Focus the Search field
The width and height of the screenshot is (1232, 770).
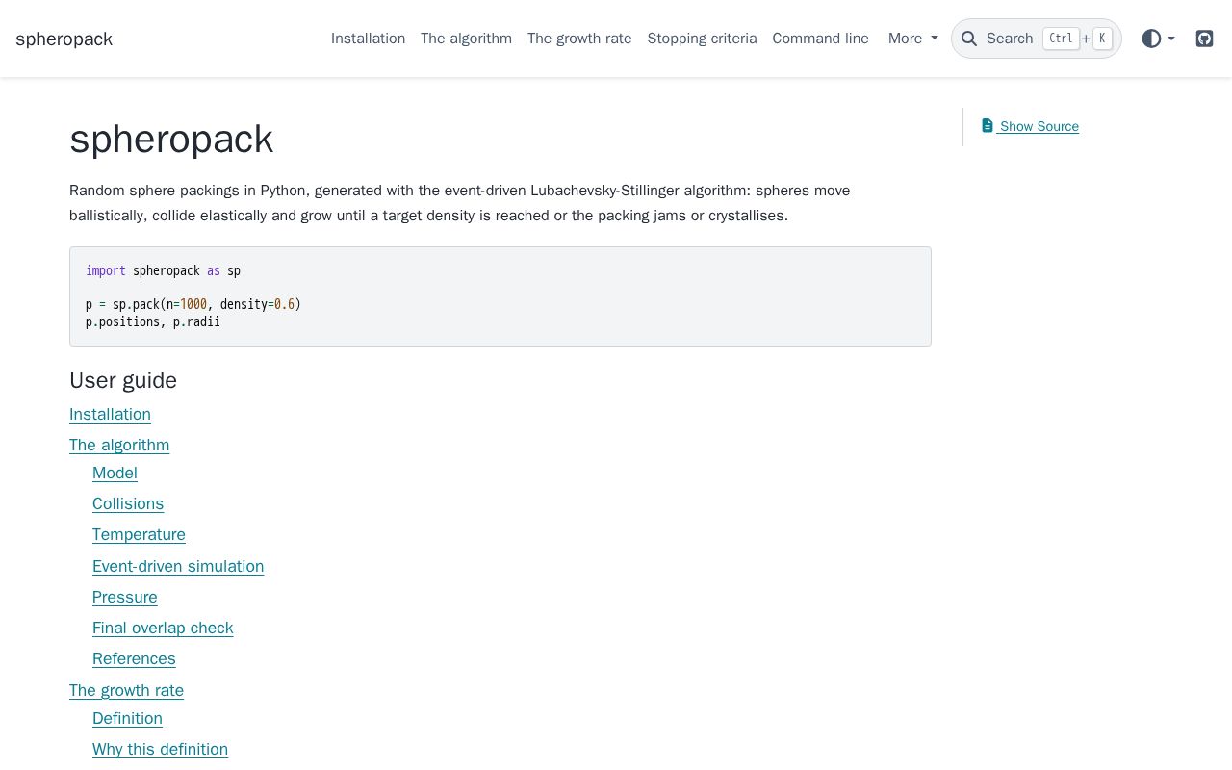pos(1037,38)
